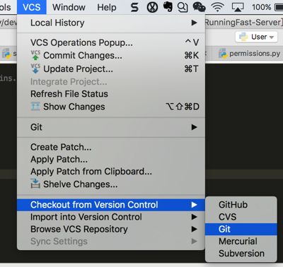Image resolution: width=283 pixels, height=267 pixels.
Task: Select Git in checkout submenu
Action: tap(241, 229)
